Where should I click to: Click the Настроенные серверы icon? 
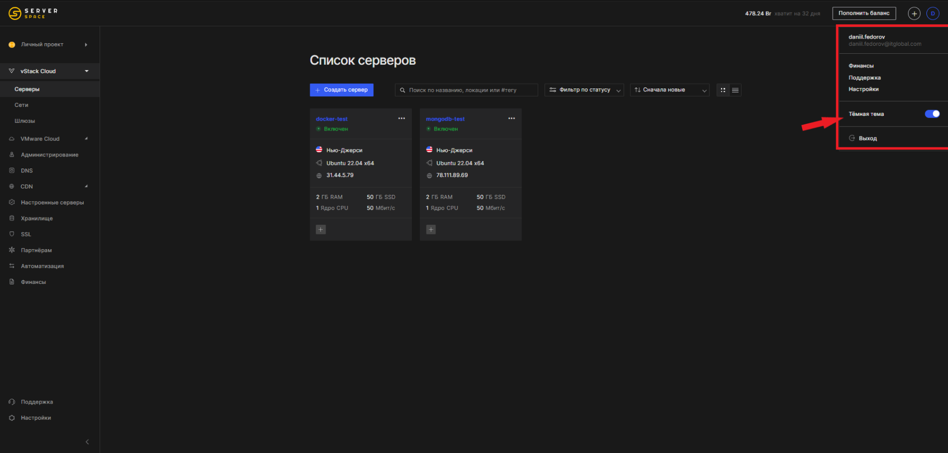point(12,202)
